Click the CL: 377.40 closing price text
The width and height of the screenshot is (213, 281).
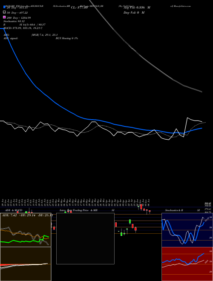tap(79, 8)
